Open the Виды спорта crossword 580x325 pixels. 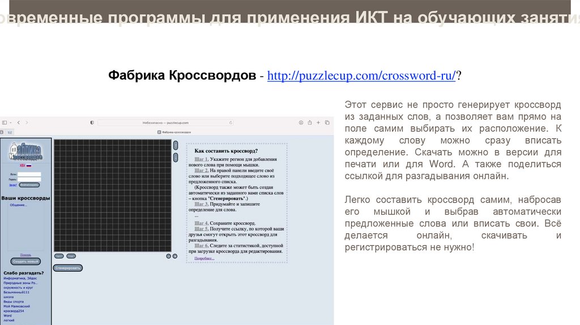click(14, 302)
